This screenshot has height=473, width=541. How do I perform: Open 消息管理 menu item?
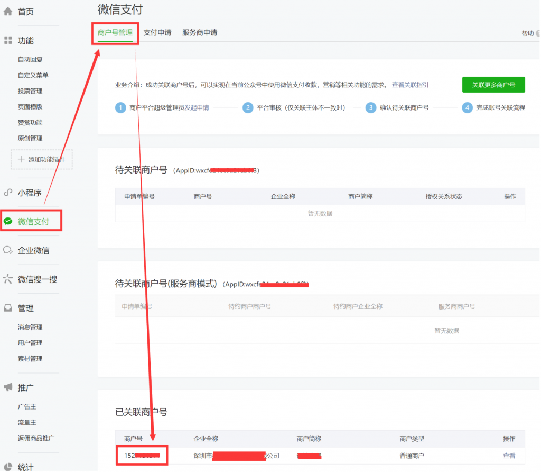tap(30, 327)
